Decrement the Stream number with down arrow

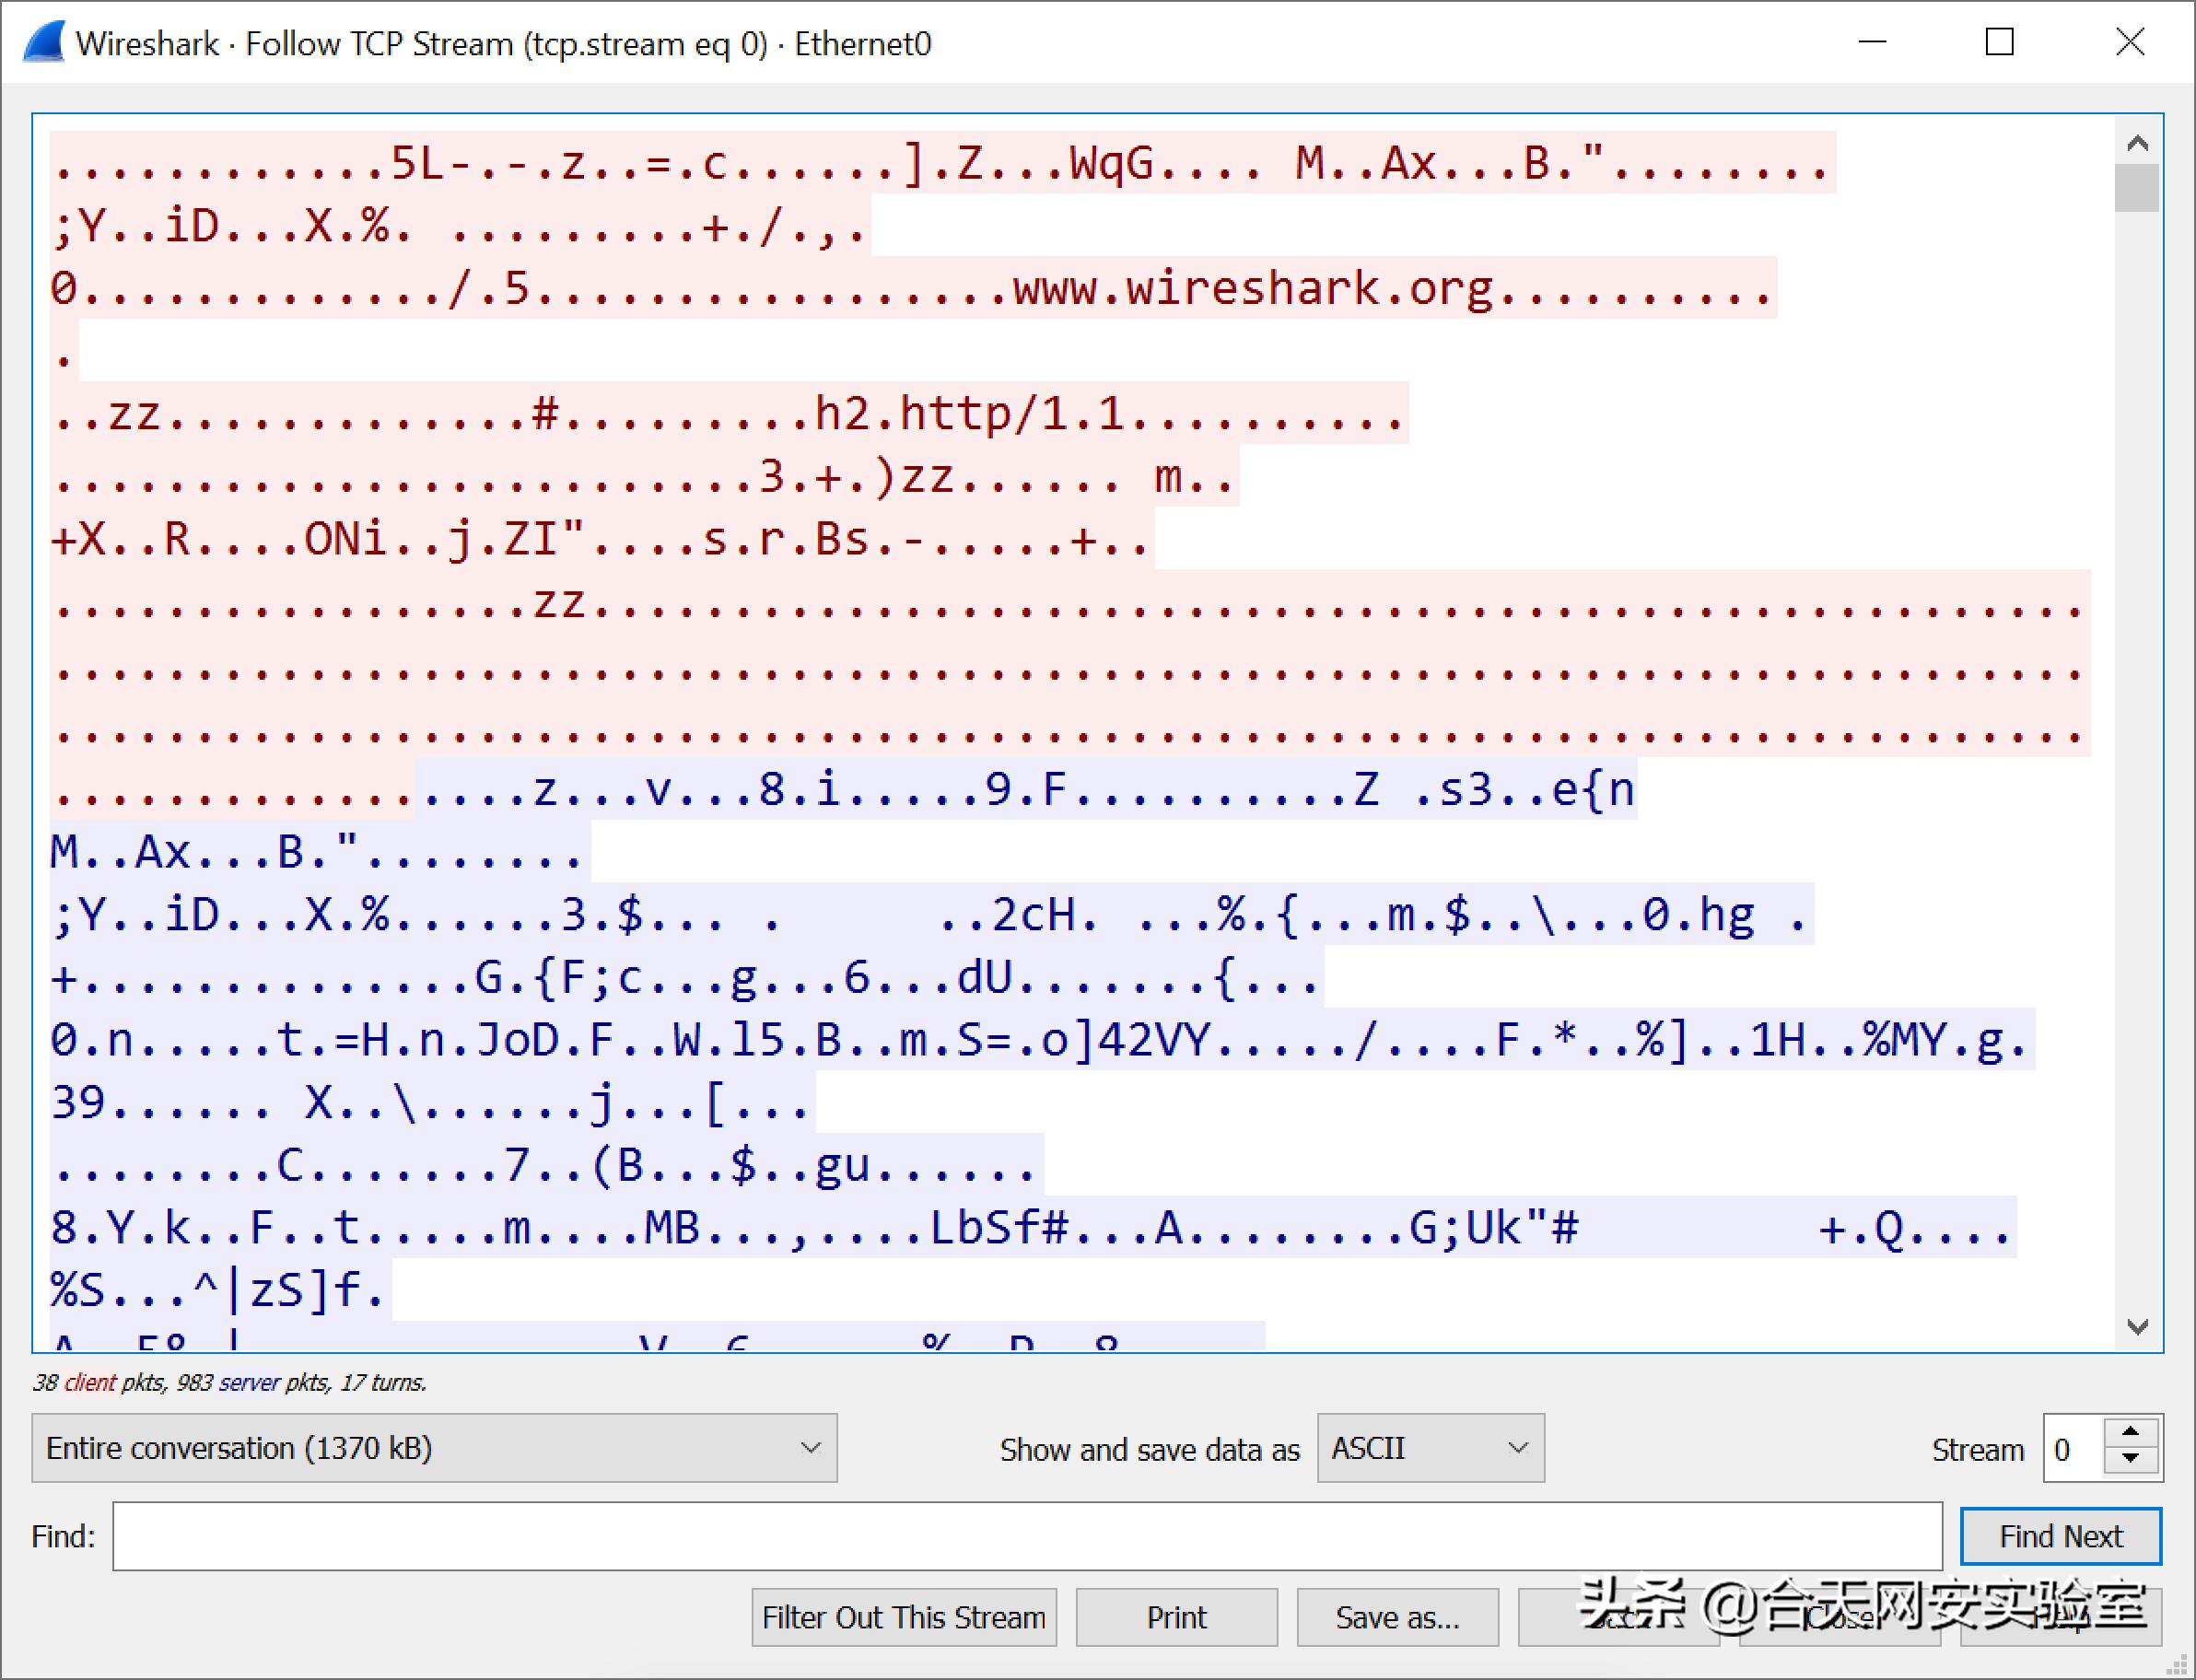point(2131,1460)
